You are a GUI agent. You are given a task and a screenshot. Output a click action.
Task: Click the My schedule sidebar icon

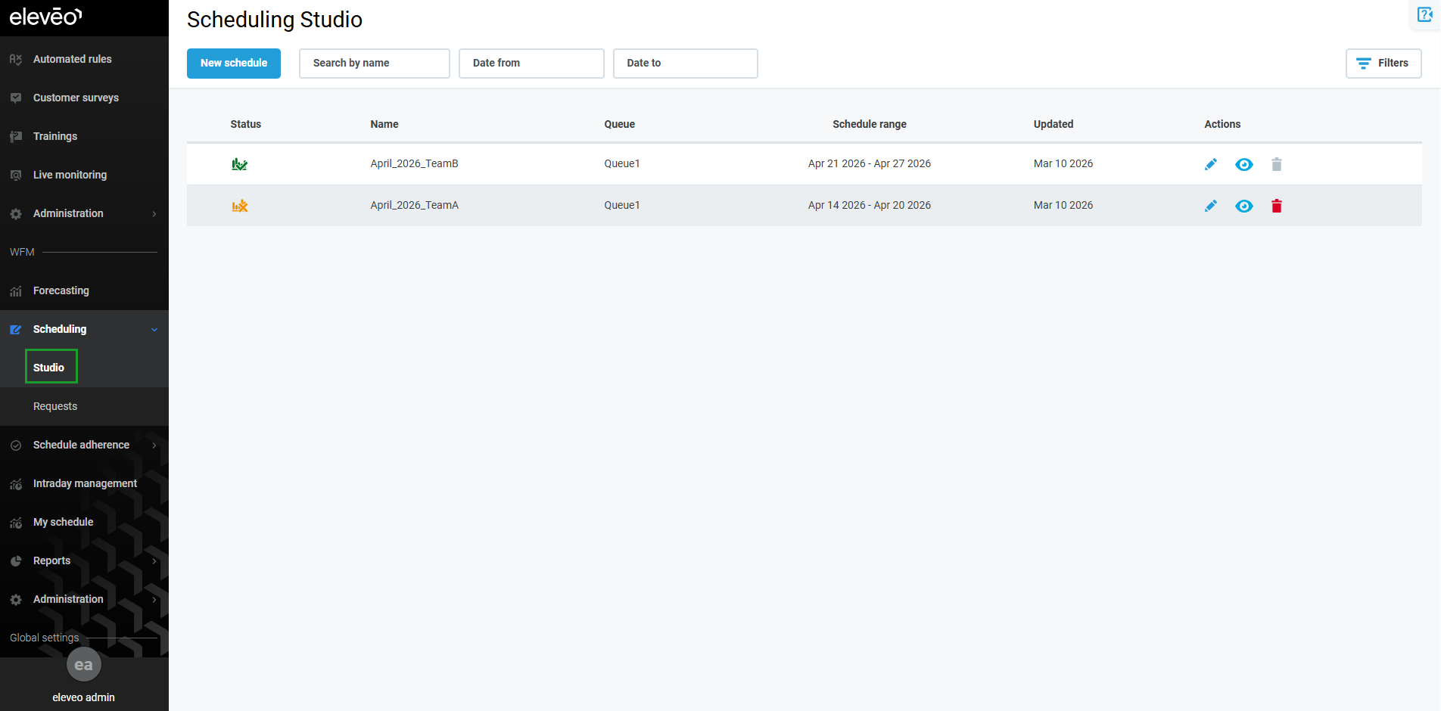[x=16, y=522]
